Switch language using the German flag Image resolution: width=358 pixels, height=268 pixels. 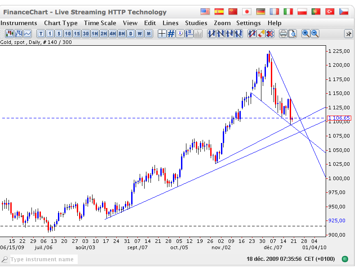pyautogui.click(x=261, y=12)
